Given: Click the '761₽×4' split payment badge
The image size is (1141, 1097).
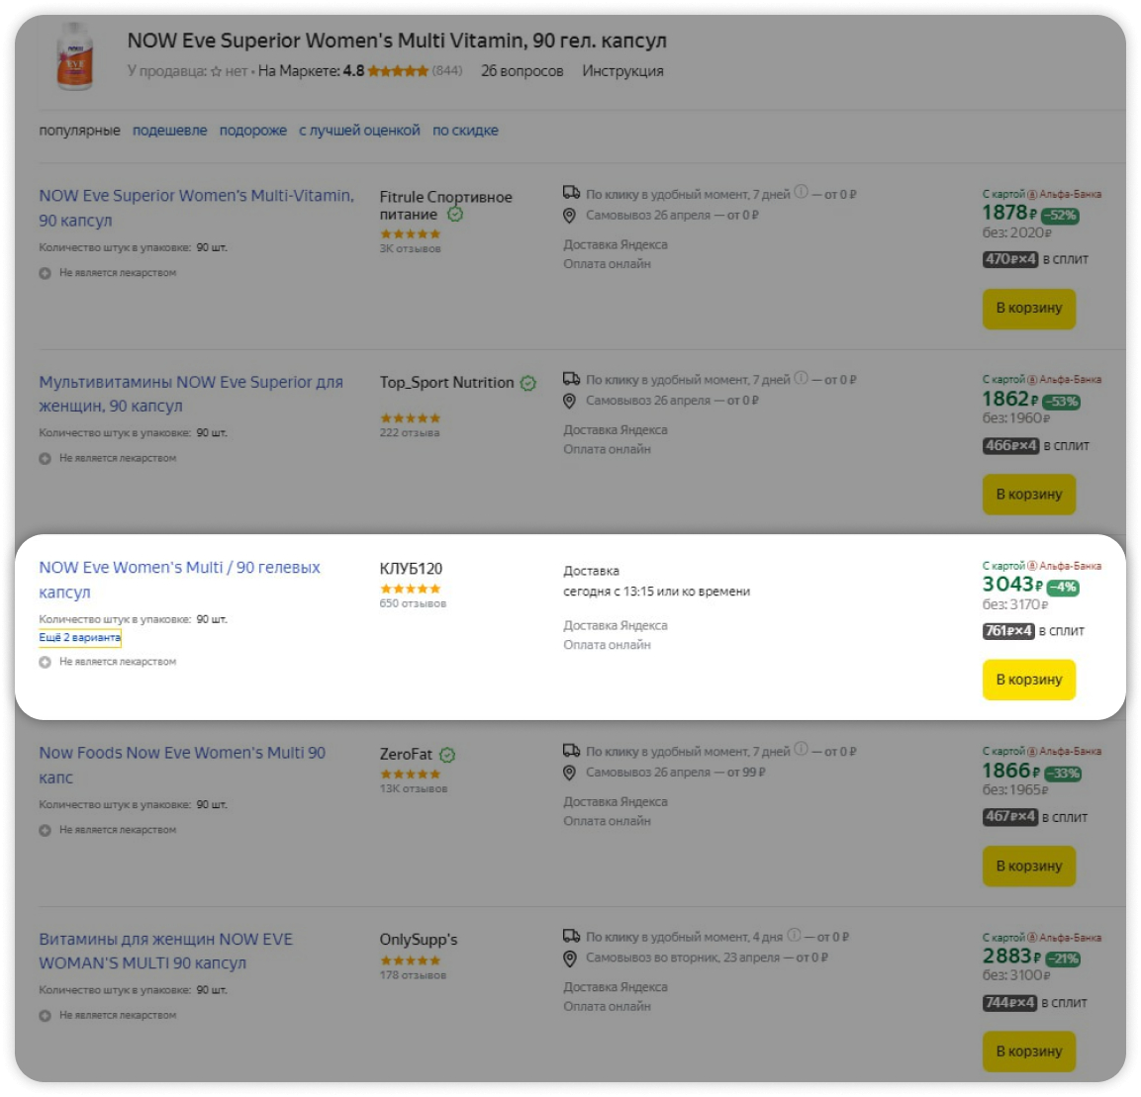Looking at the screenshot, I should point(1007,631).
